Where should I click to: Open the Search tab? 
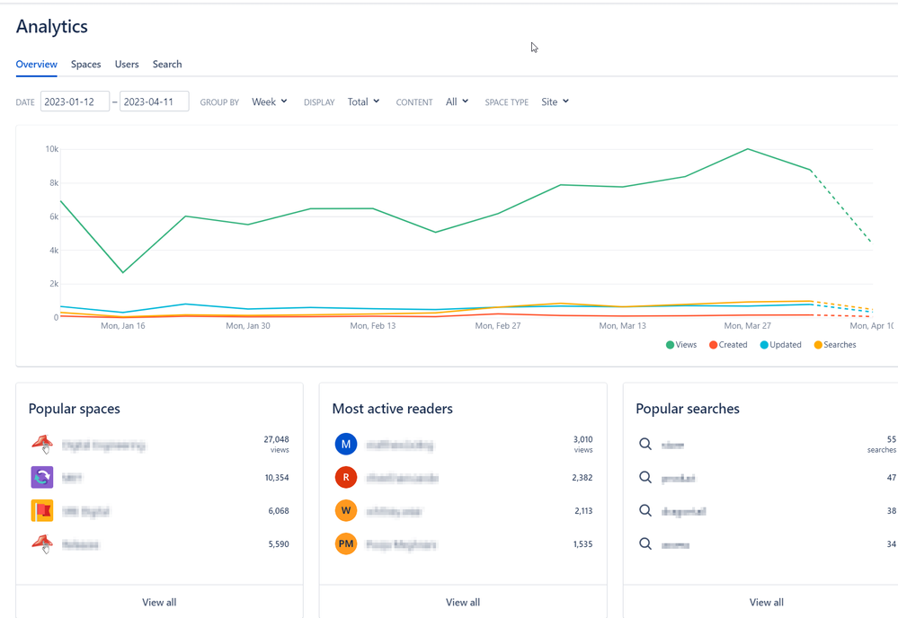click(167, 64)
